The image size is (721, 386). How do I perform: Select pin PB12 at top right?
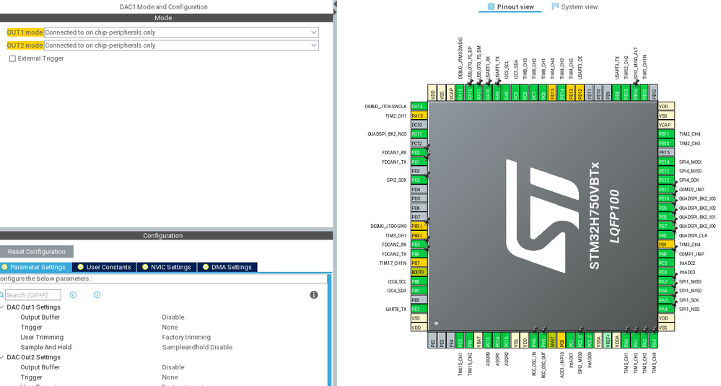coord(654,92)
